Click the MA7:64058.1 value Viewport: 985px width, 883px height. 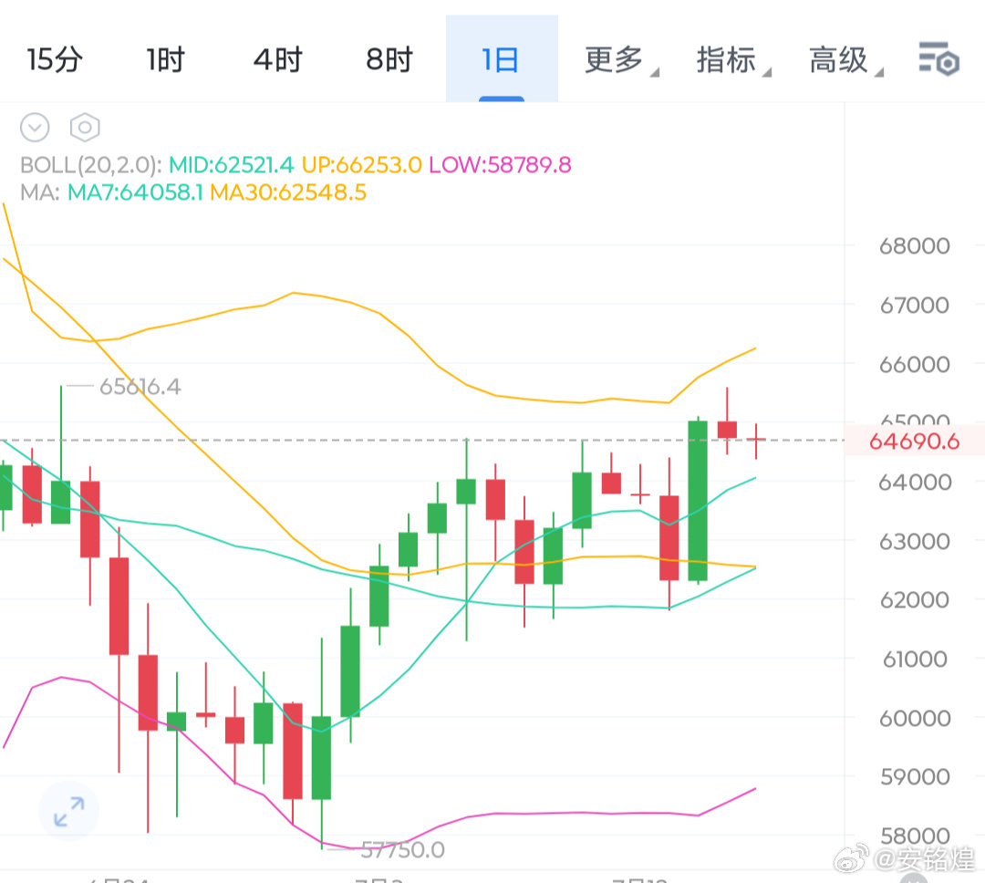point(135,192)
